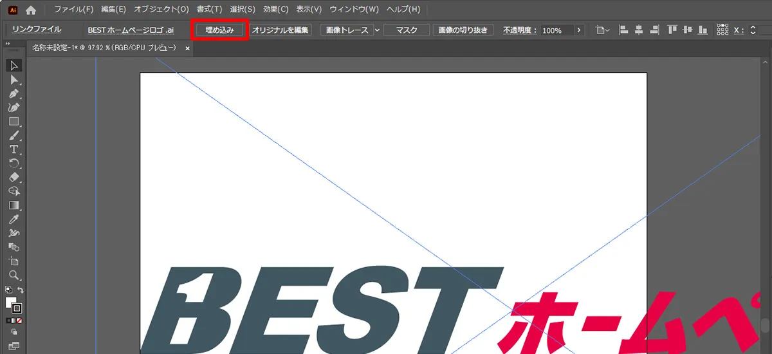Align objects to vertical top

tap(672, 30)
